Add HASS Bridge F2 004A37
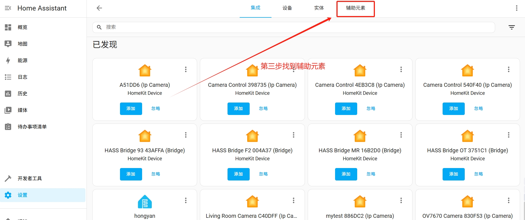 238,174
